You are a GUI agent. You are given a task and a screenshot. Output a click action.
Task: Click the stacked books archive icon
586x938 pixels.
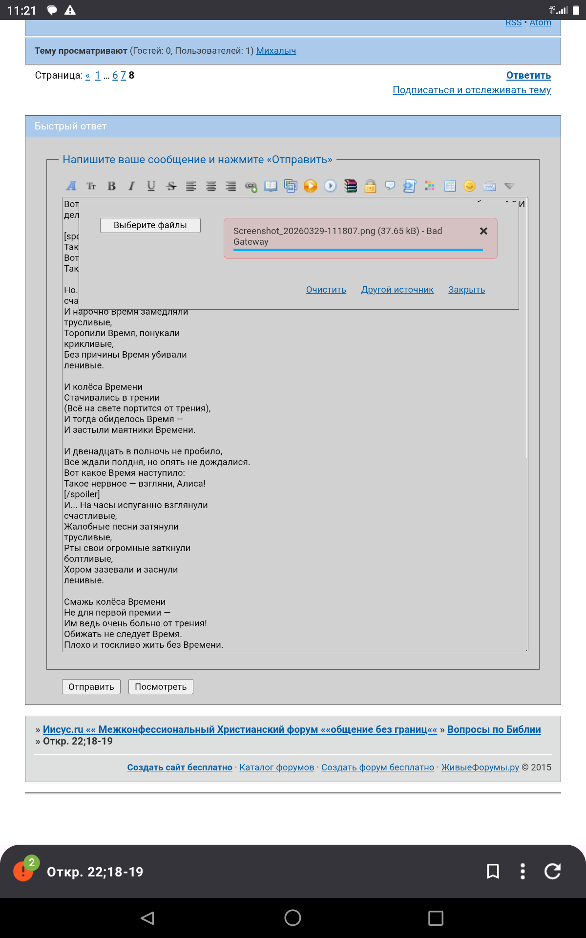point(350,186)
